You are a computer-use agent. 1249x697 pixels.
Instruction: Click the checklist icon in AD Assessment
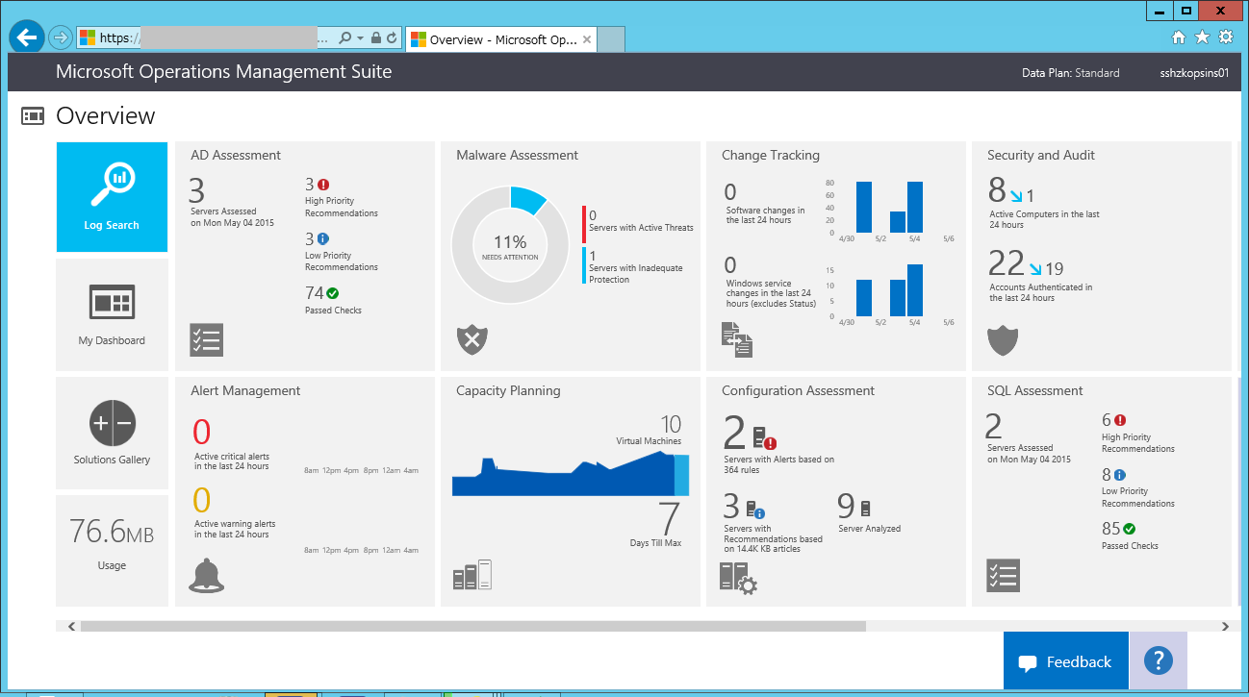(x=206, y=339)
